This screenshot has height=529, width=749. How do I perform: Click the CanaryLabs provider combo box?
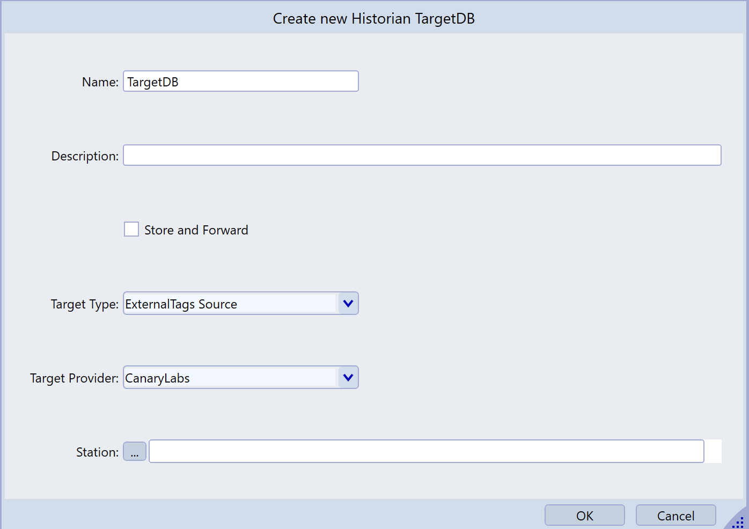pos(230,378)
